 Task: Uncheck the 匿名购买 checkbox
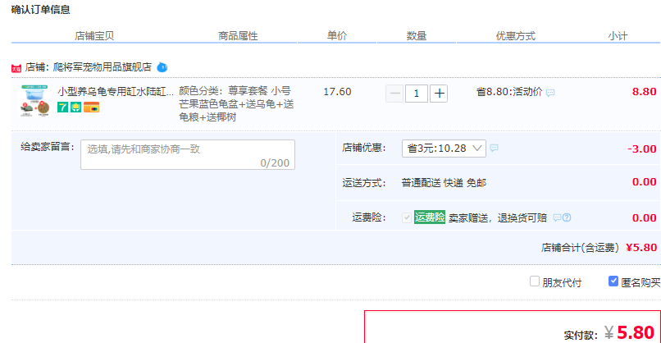(x=613, y=281)
